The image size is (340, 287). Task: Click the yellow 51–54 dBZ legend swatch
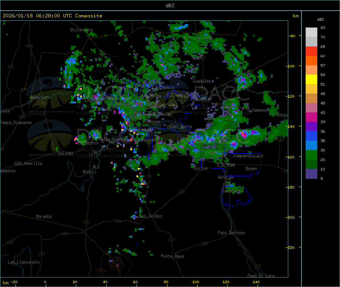click(x=311, y=80)
